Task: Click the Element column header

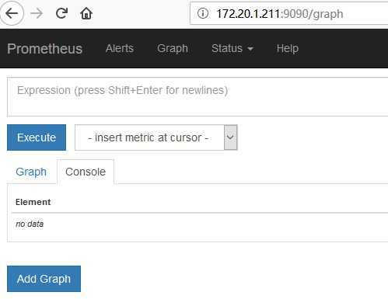Action: pyautogui.click(x=33, y=202)
